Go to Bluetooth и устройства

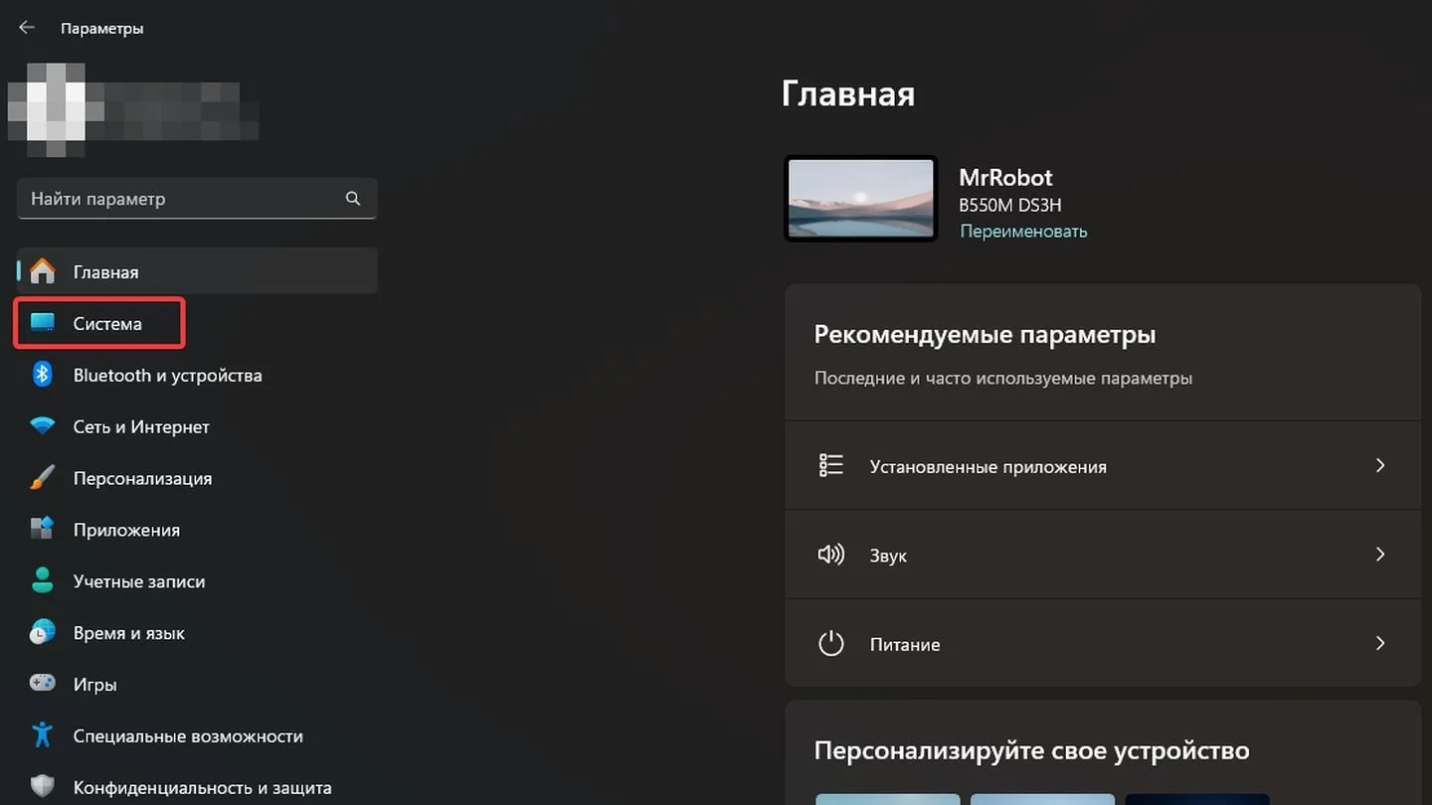167,376
